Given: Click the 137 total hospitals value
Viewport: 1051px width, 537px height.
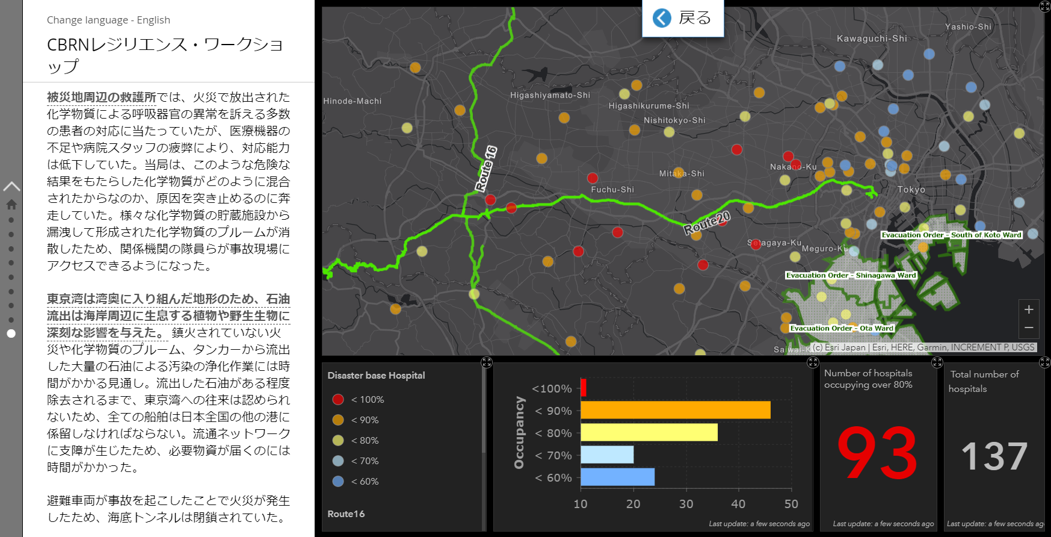Looking at the screenshot, I should 994,456.
